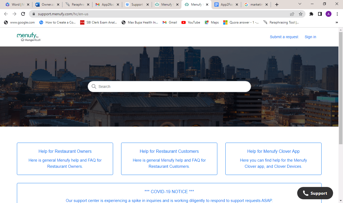Click into the Search help field
Screen dimensions: 343x203
click(x=169, y=87)
